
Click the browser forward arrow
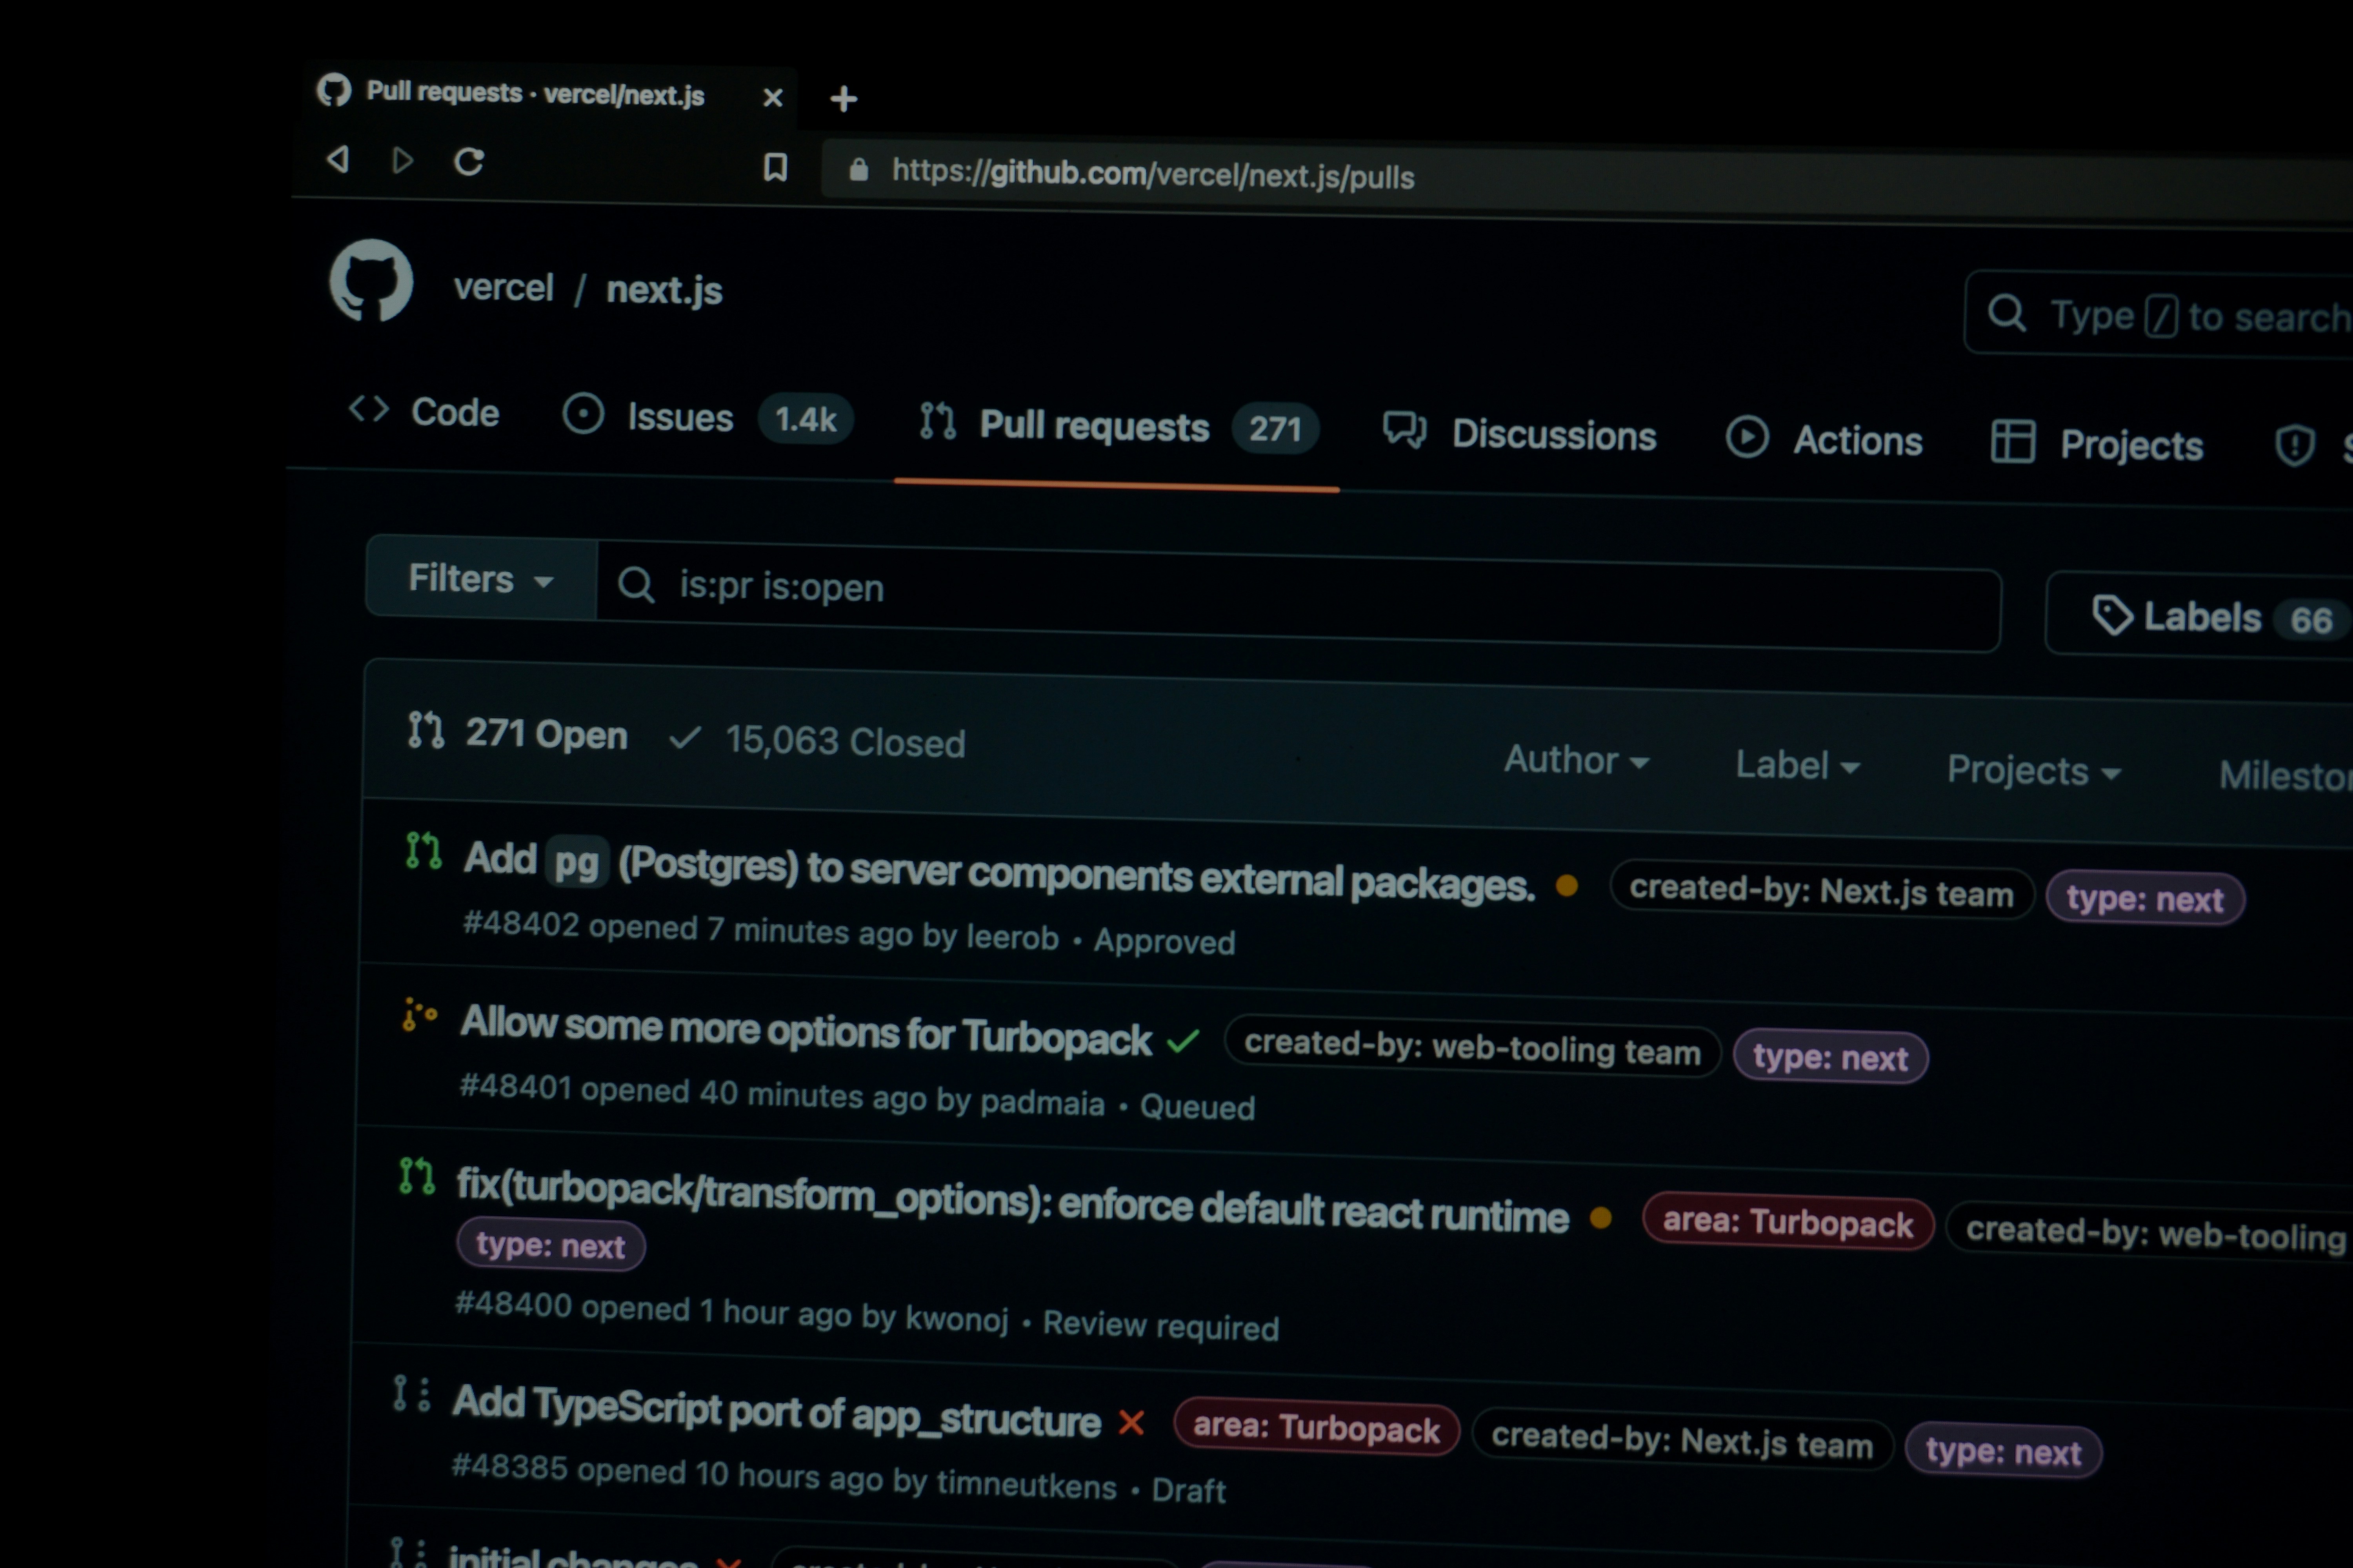[402, 160]
